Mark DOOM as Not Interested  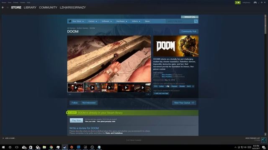89,103
